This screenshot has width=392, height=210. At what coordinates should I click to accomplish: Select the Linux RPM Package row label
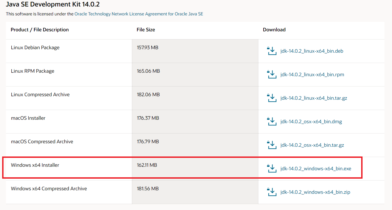[33, 71]
